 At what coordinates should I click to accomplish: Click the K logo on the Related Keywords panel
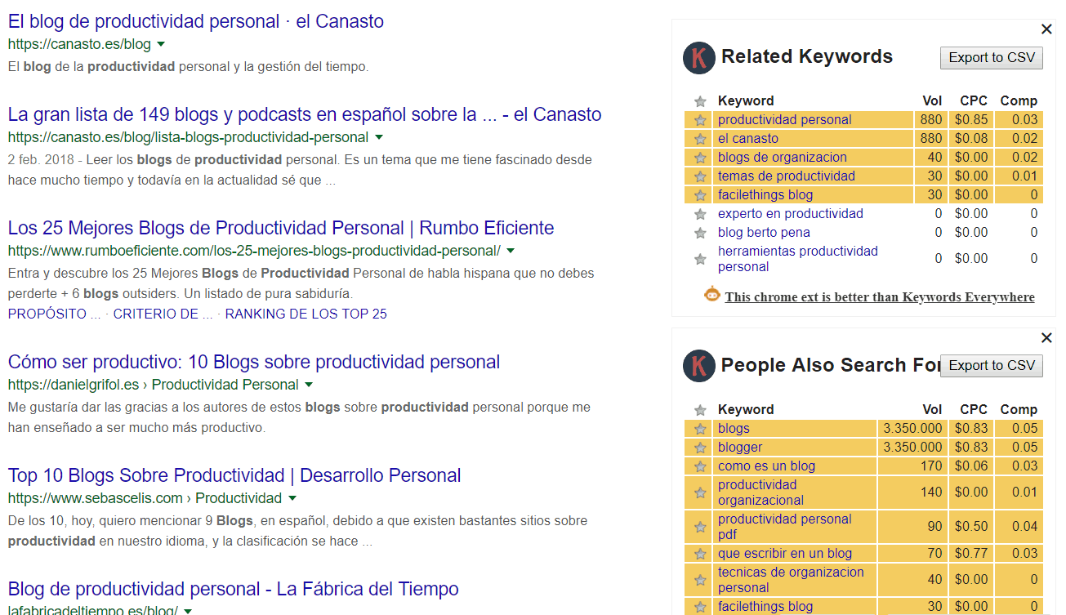698,57
